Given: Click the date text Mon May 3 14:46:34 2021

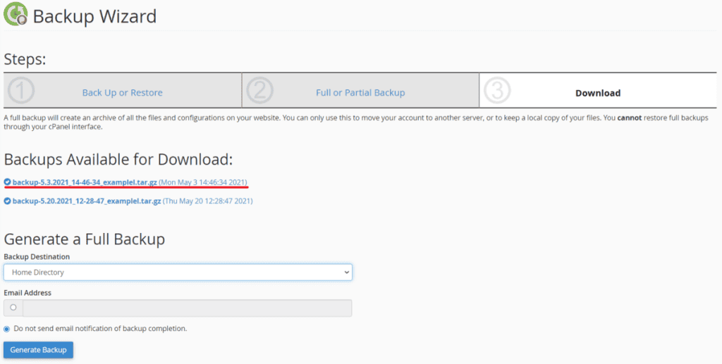Looking at the screenshot, I should point(203,182).
